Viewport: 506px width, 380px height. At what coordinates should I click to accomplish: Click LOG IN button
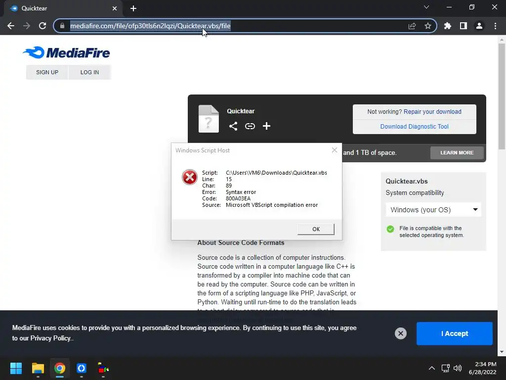point(90,72)
